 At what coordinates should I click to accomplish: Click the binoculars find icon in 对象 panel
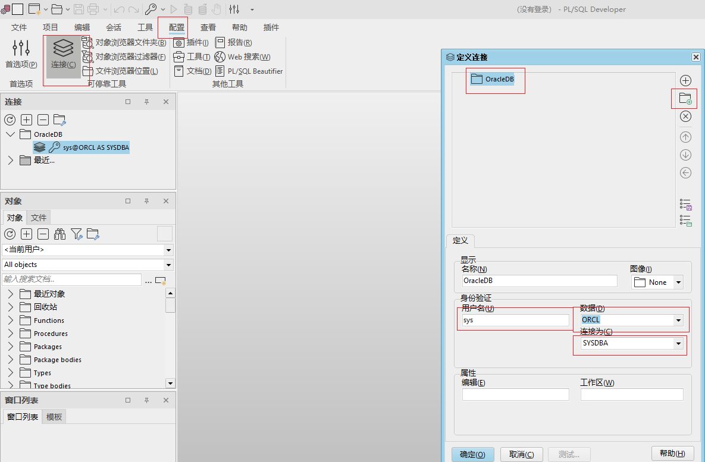click(60, 234)
